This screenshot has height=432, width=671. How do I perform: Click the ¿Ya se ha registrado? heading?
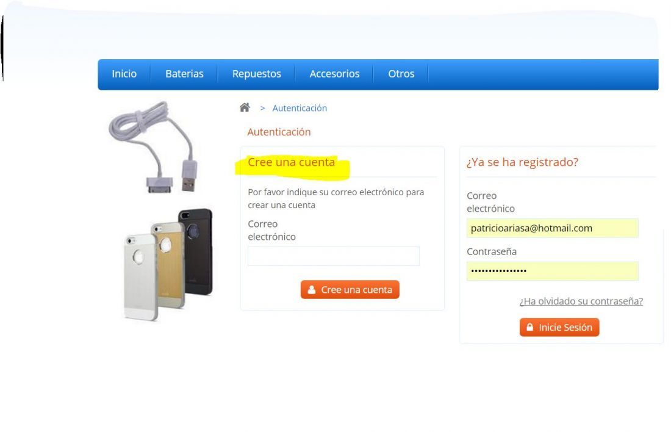coord(523,162)
